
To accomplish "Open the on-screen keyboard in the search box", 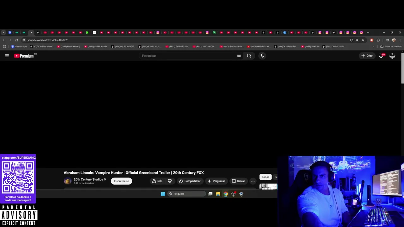I will point(239,56).
